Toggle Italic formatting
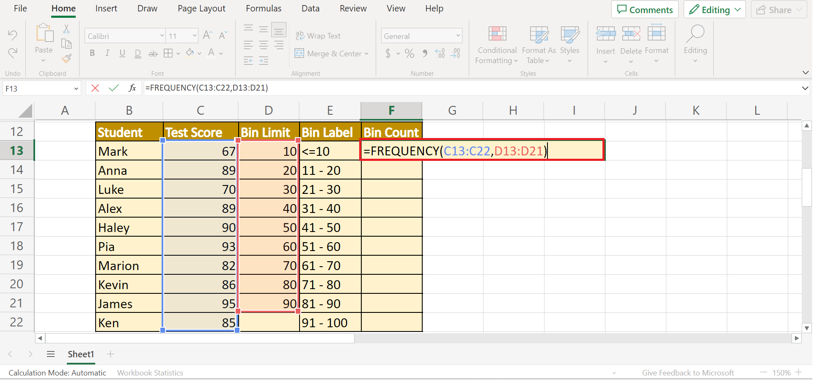The width and height of the screenshot is (814, 381). coord(107,53)
